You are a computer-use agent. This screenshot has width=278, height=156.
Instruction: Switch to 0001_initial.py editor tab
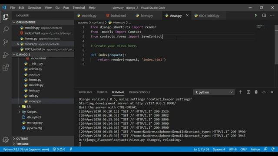coord(208,16)
